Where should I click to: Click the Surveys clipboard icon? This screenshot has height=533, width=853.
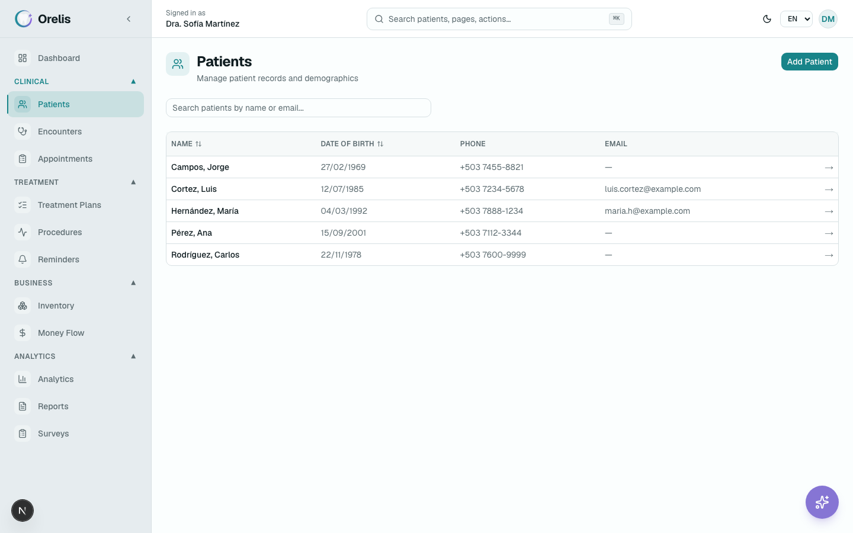23,434
